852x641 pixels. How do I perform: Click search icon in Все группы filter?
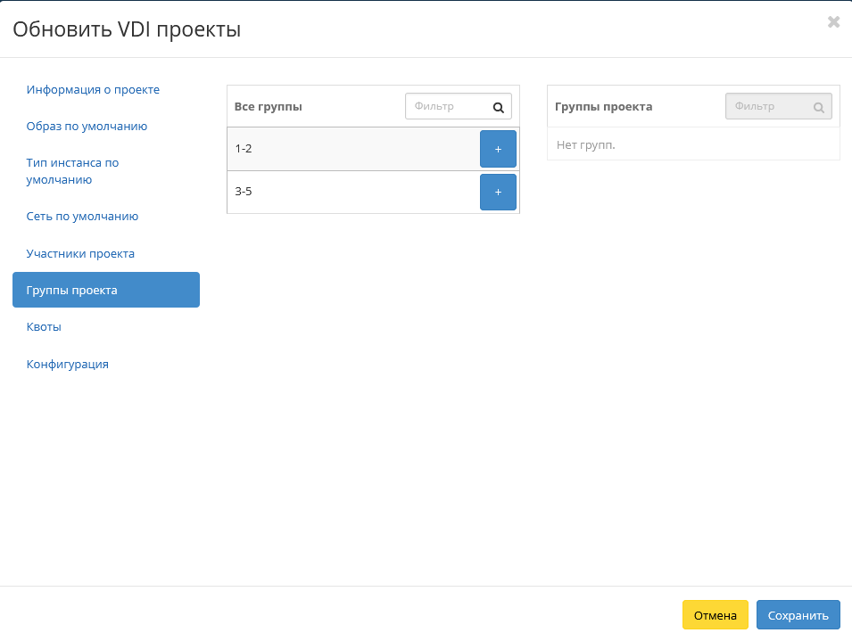499,107
